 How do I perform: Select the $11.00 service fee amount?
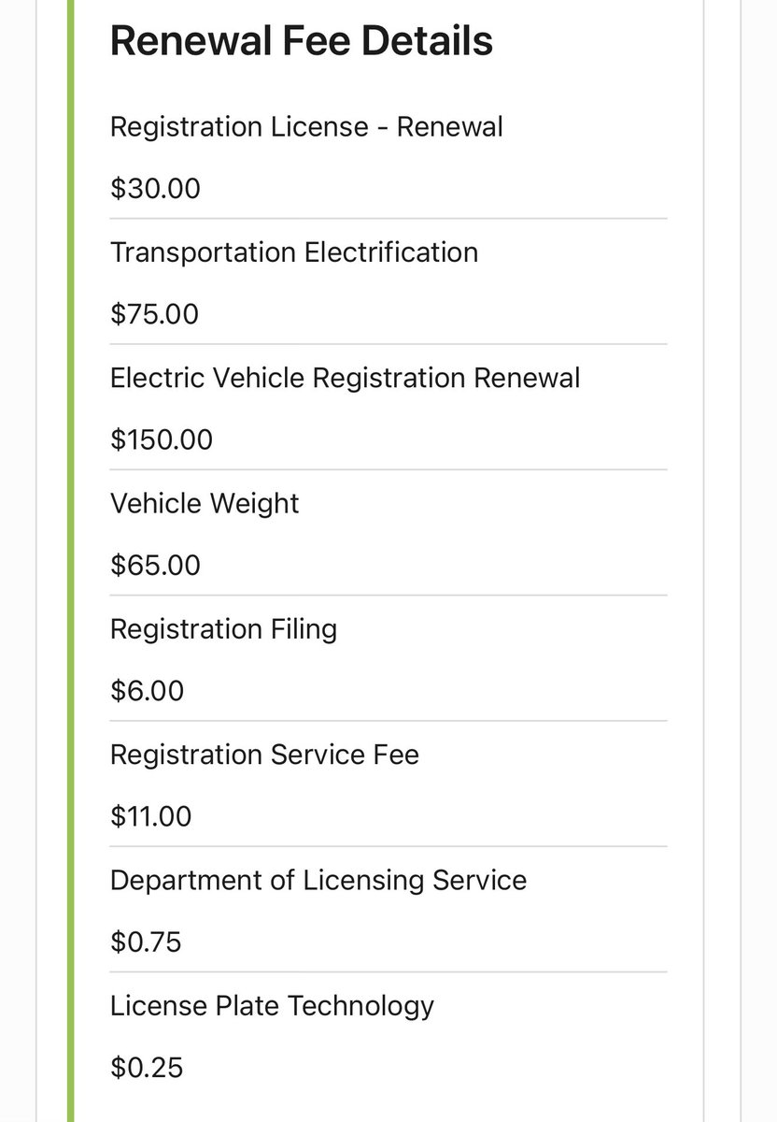pos(151,816)
